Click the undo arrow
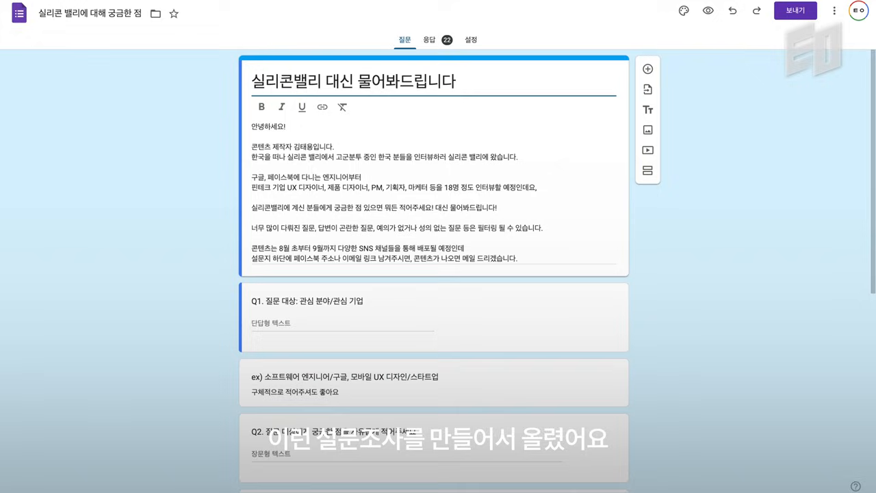Viewport: 876px width, 493px height. [x=733, y=11]
